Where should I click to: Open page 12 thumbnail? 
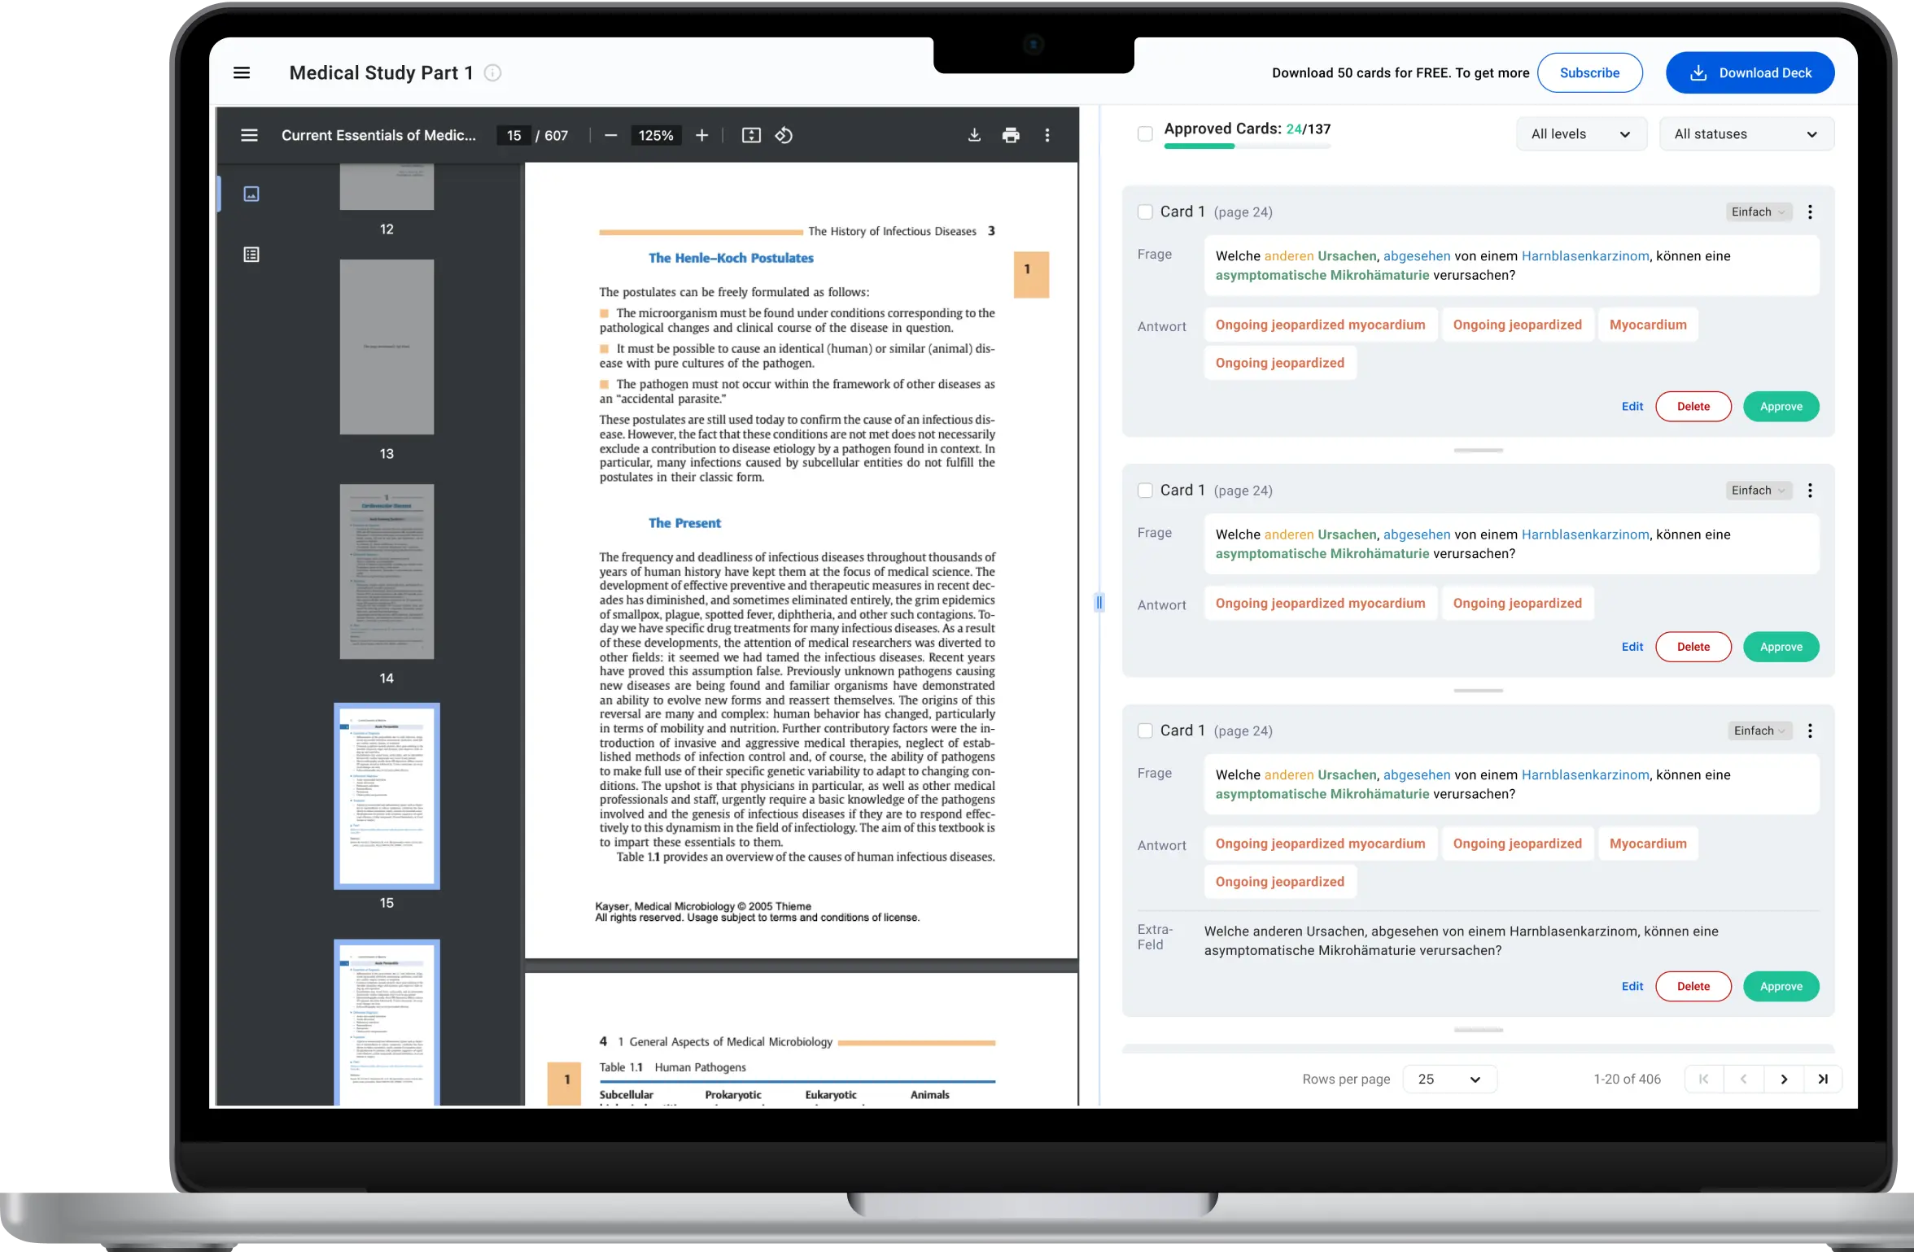(387, 186)
